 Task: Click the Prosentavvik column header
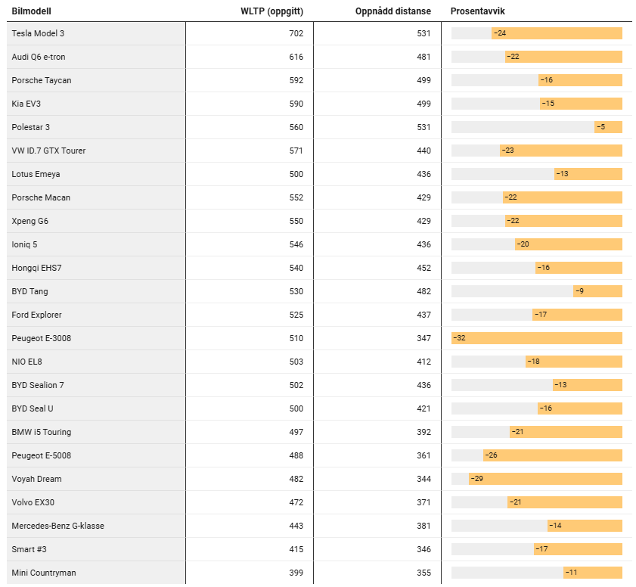point(478,11)
